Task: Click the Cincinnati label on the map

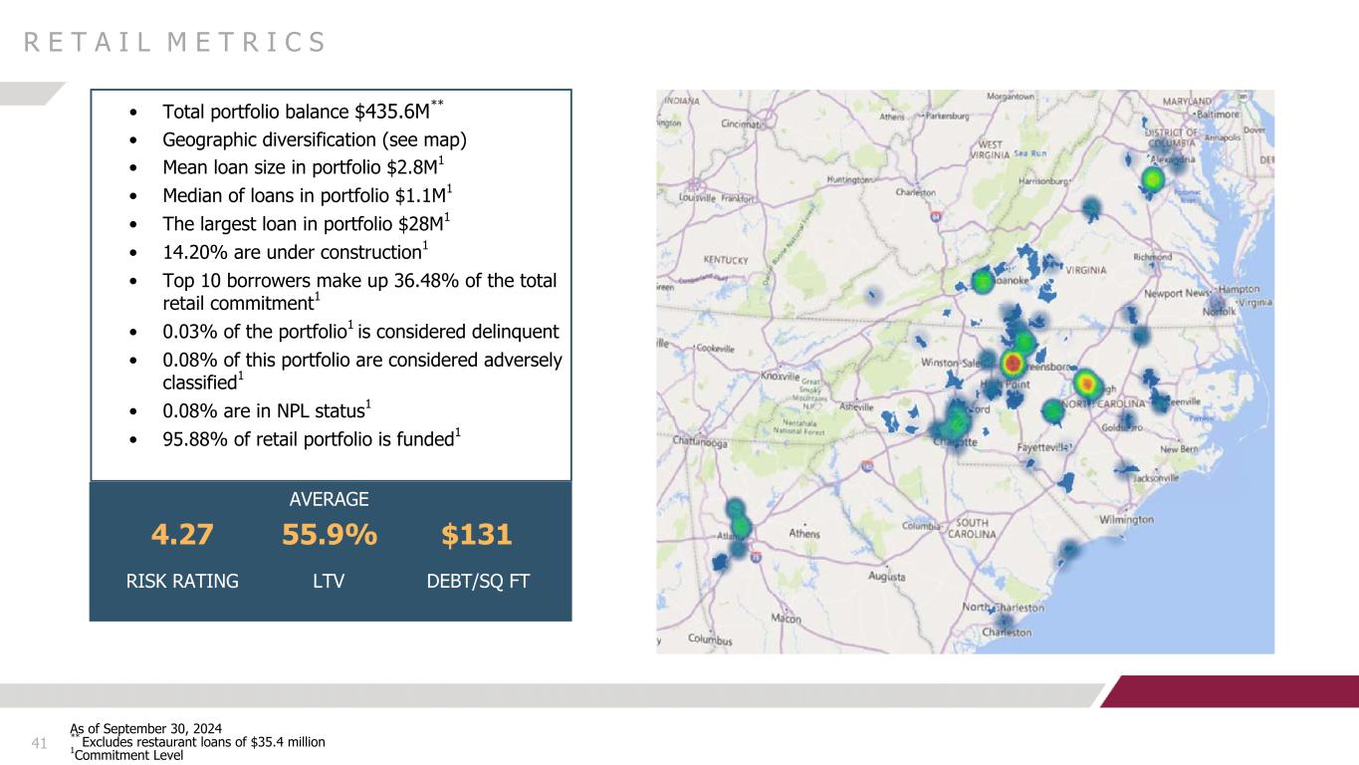Action: (x=739, y=126)
